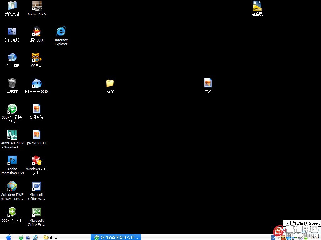Click the YY语音 shortcut icon

[x=37, y=60]
